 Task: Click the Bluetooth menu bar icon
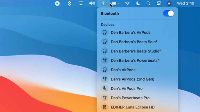103,3
